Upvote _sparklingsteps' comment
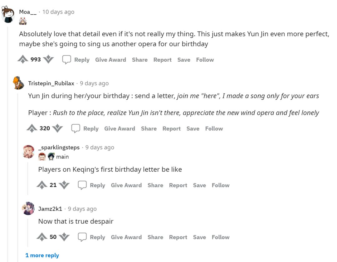 (42, 185)
